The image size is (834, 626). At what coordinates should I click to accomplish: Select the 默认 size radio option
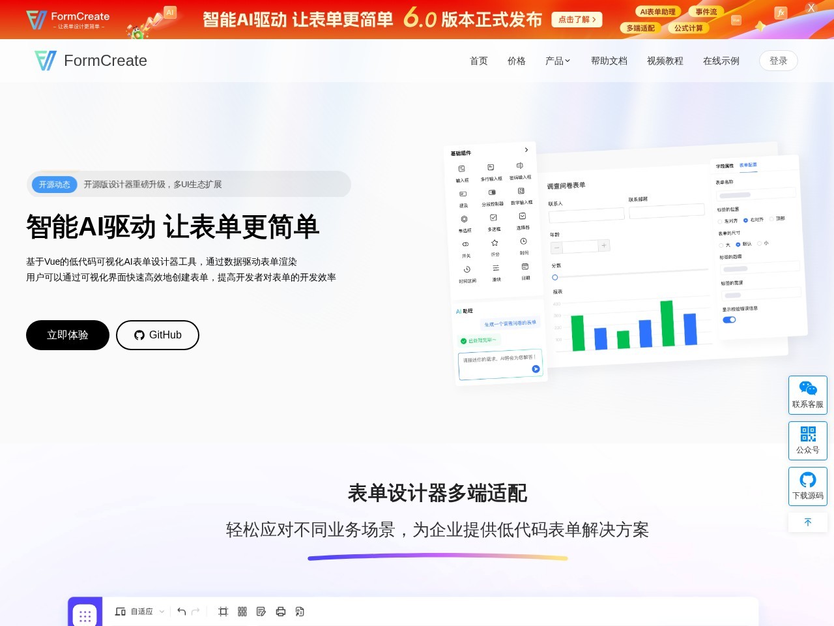(744, 245)
